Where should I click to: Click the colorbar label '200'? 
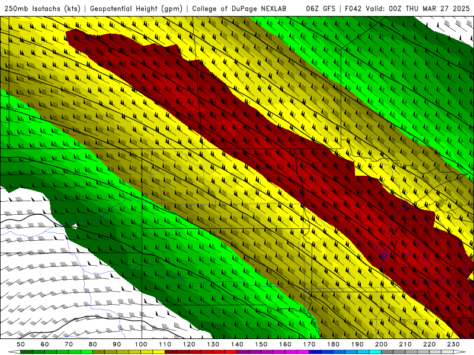(x=381, y=344)
